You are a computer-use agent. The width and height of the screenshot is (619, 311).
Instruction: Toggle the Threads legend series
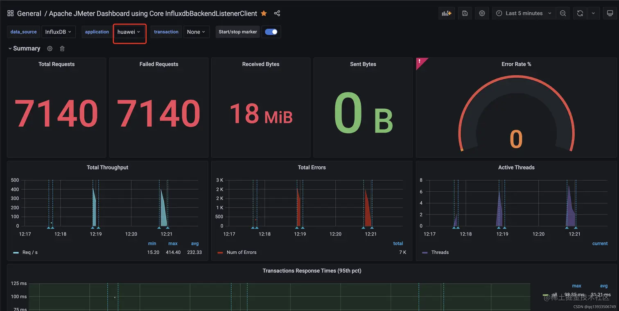coord(440,253)
